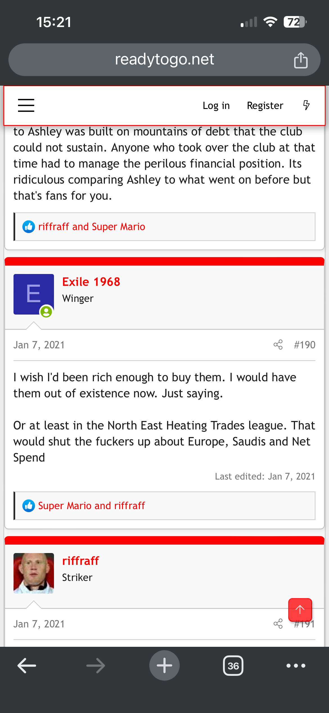Tap Exile 1968's blue E avatar
This screenshot has width=329, height=713.
[x=34, y=294]
